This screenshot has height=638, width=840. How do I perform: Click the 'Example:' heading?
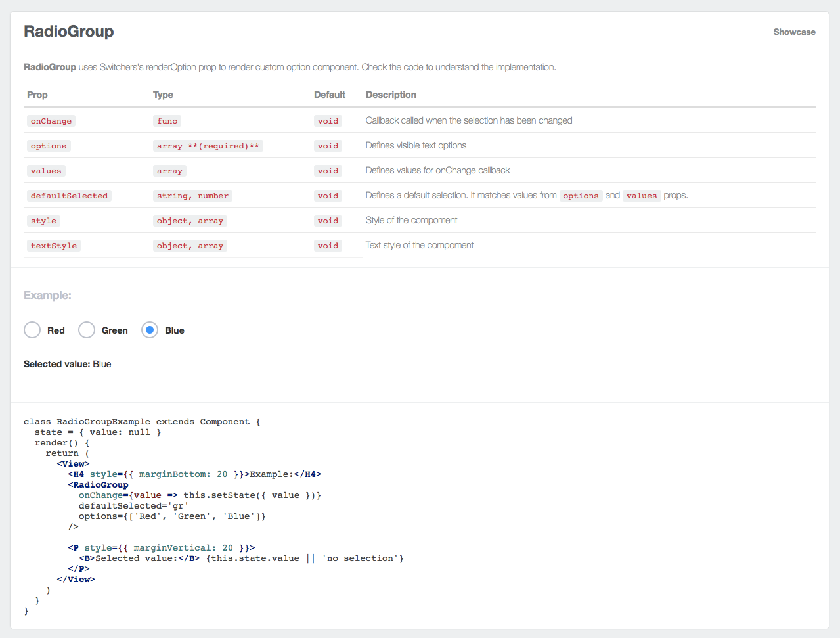[47, 296]
